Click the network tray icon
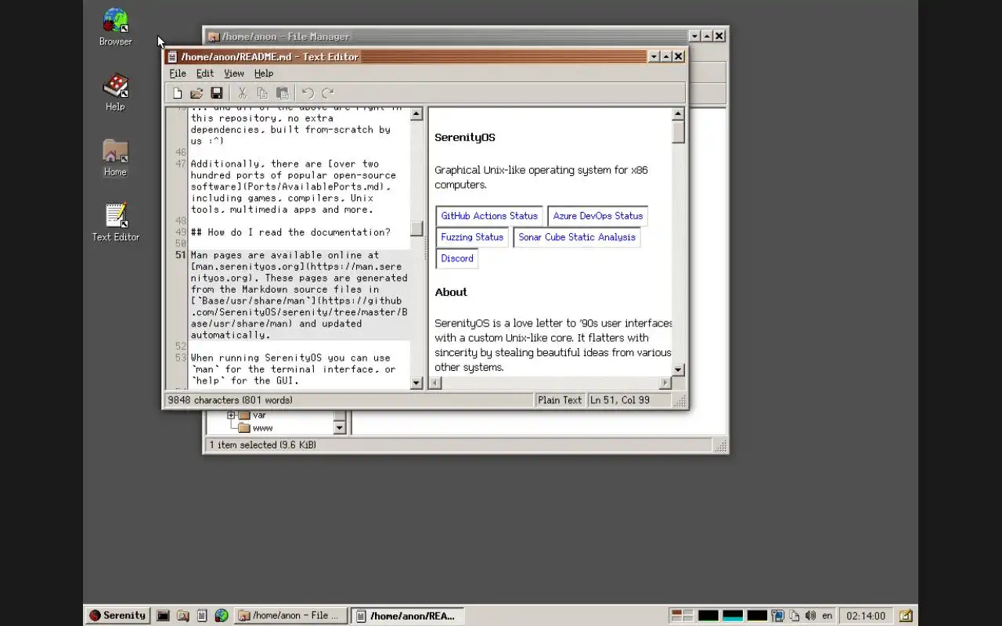Screen dimensions: 1002x626 point(777,616)
